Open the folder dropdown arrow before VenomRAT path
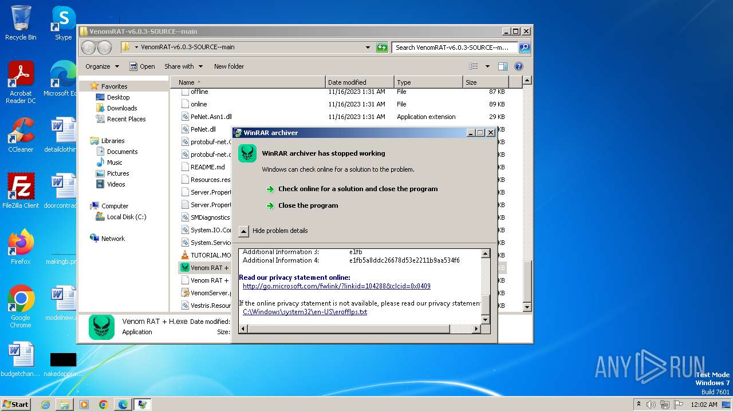The width and height of the screenshot is (733, 412). (136, 47)
